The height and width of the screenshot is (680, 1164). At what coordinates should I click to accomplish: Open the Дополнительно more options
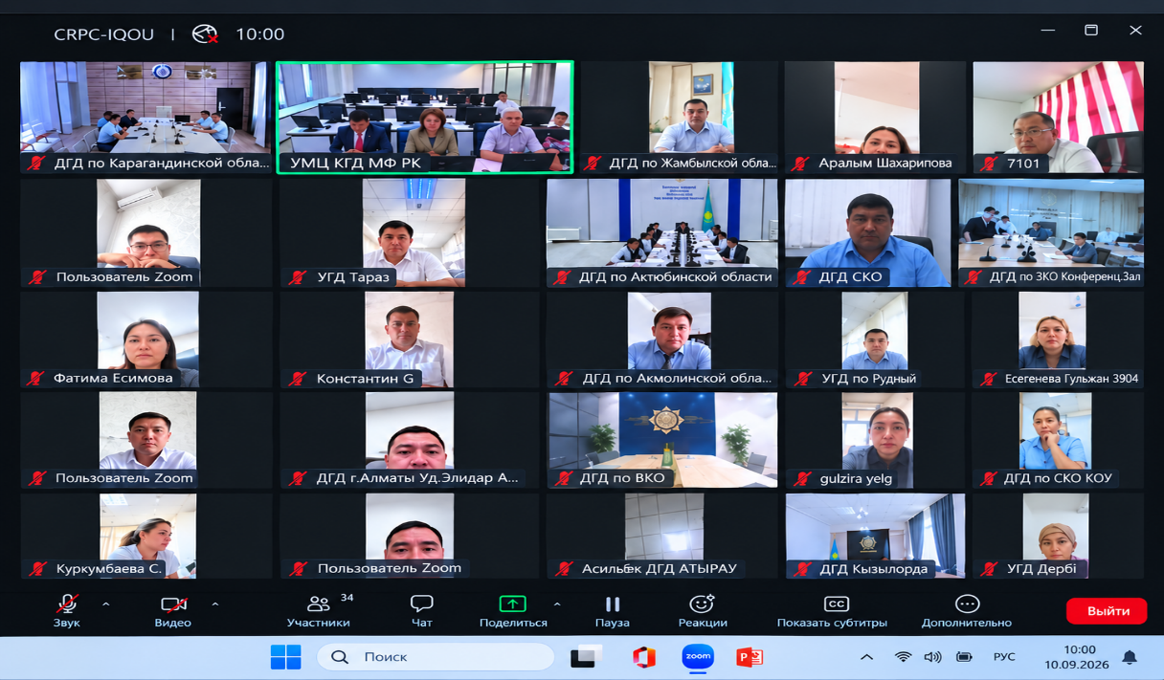point(967,611)
